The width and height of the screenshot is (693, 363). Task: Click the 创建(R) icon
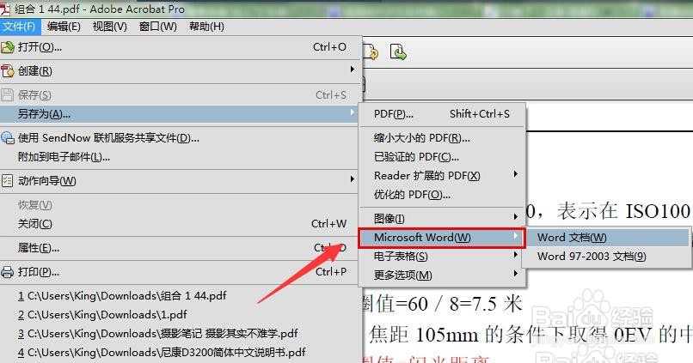[8, 70]
